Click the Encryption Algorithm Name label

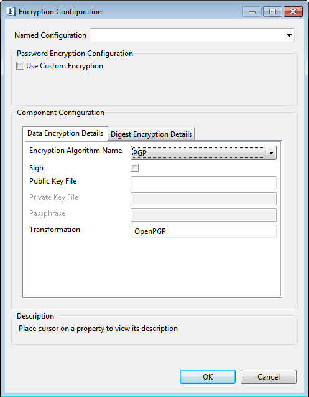[x=76, y=151]
